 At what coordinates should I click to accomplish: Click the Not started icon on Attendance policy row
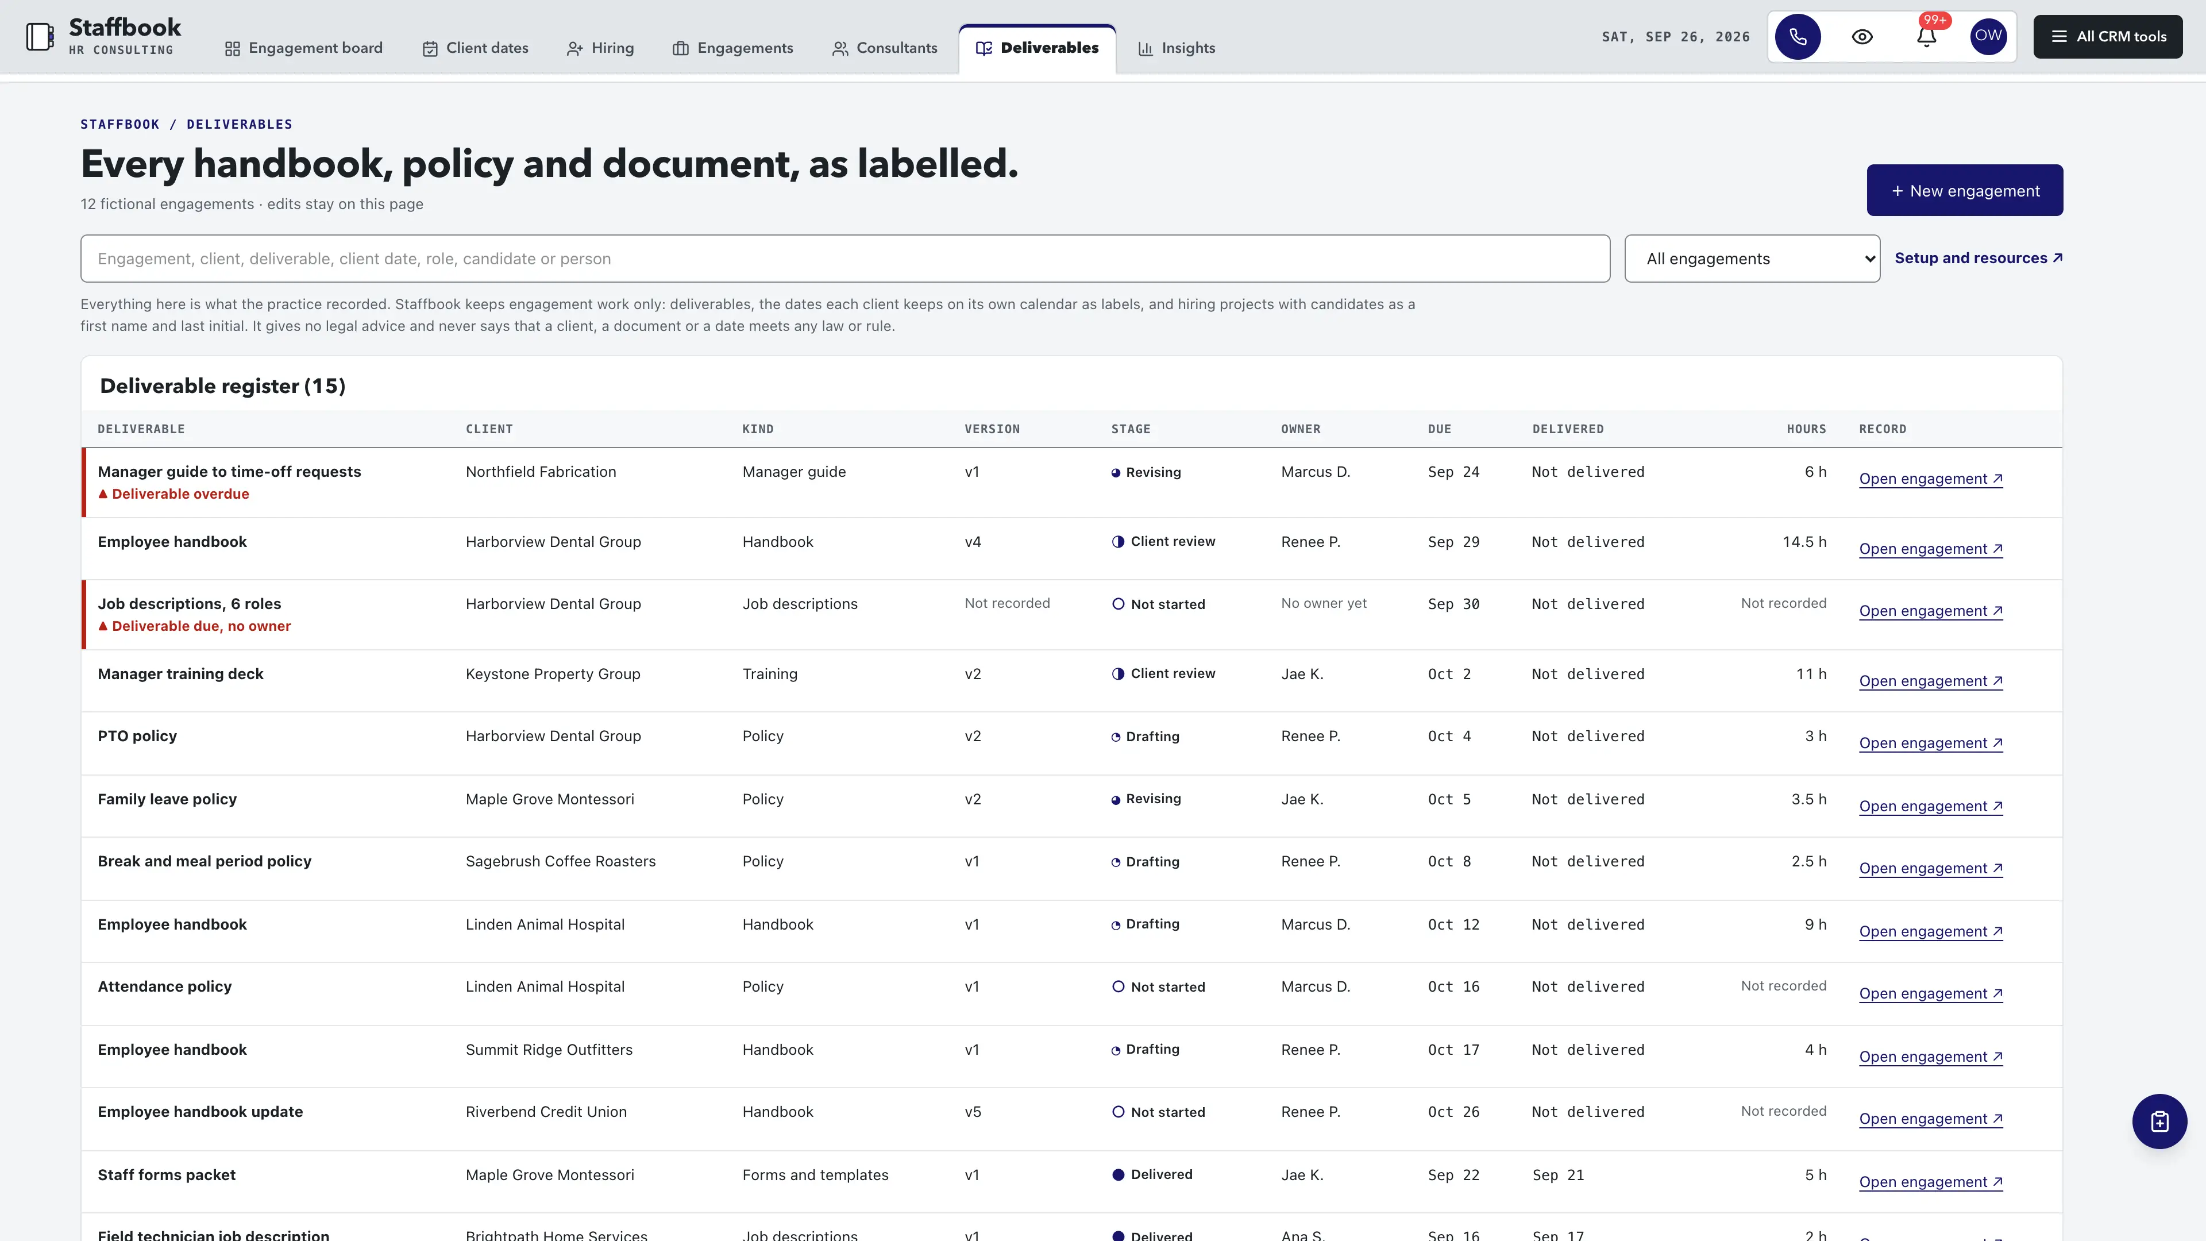(1117, 986)
